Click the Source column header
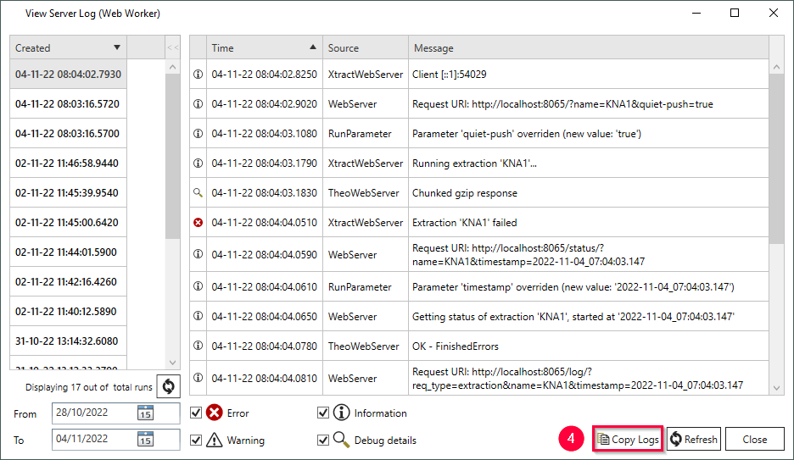Image resolution: width=794 pixels, height=460 pixels. click(x=364, y=48)
